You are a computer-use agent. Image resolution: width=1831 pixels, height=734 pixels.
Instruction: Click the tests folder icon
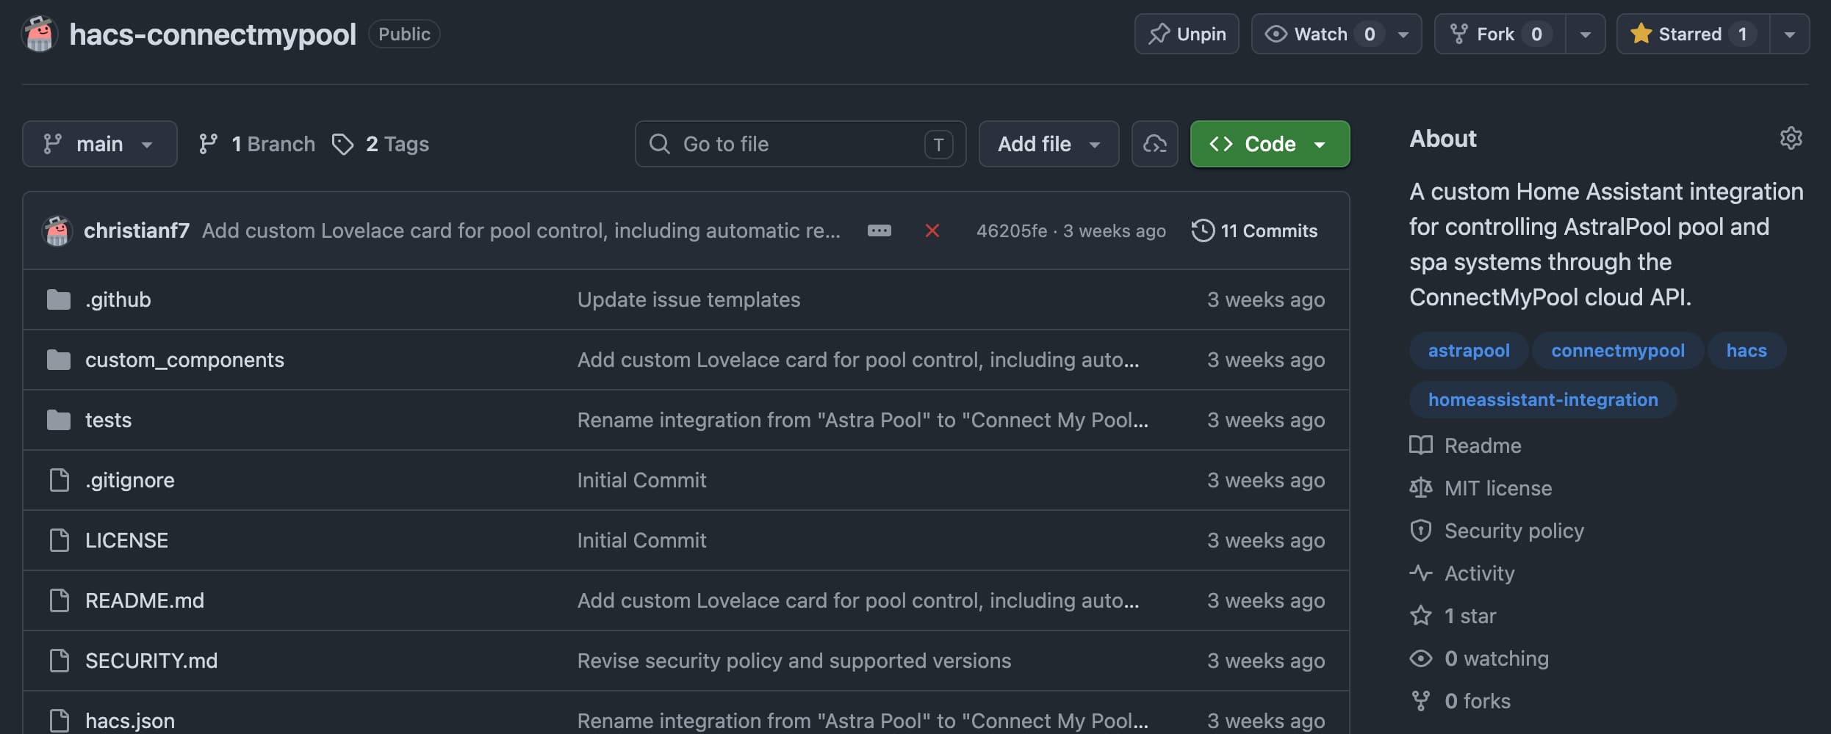[x=59, y=420]
